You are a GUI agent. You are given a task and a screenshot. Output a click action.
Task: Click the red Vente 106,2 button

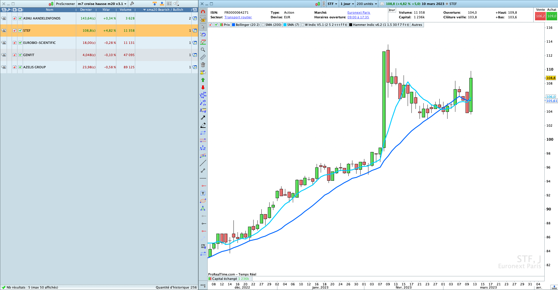pyautogui.click(x=540, y=16)
